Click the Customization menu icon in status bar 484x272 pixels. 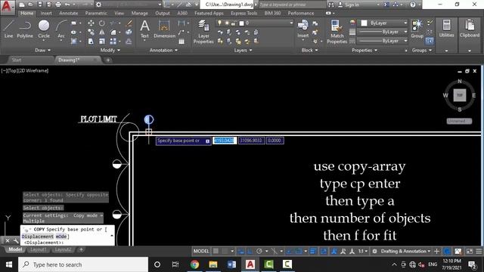click(x=479, y=252)
